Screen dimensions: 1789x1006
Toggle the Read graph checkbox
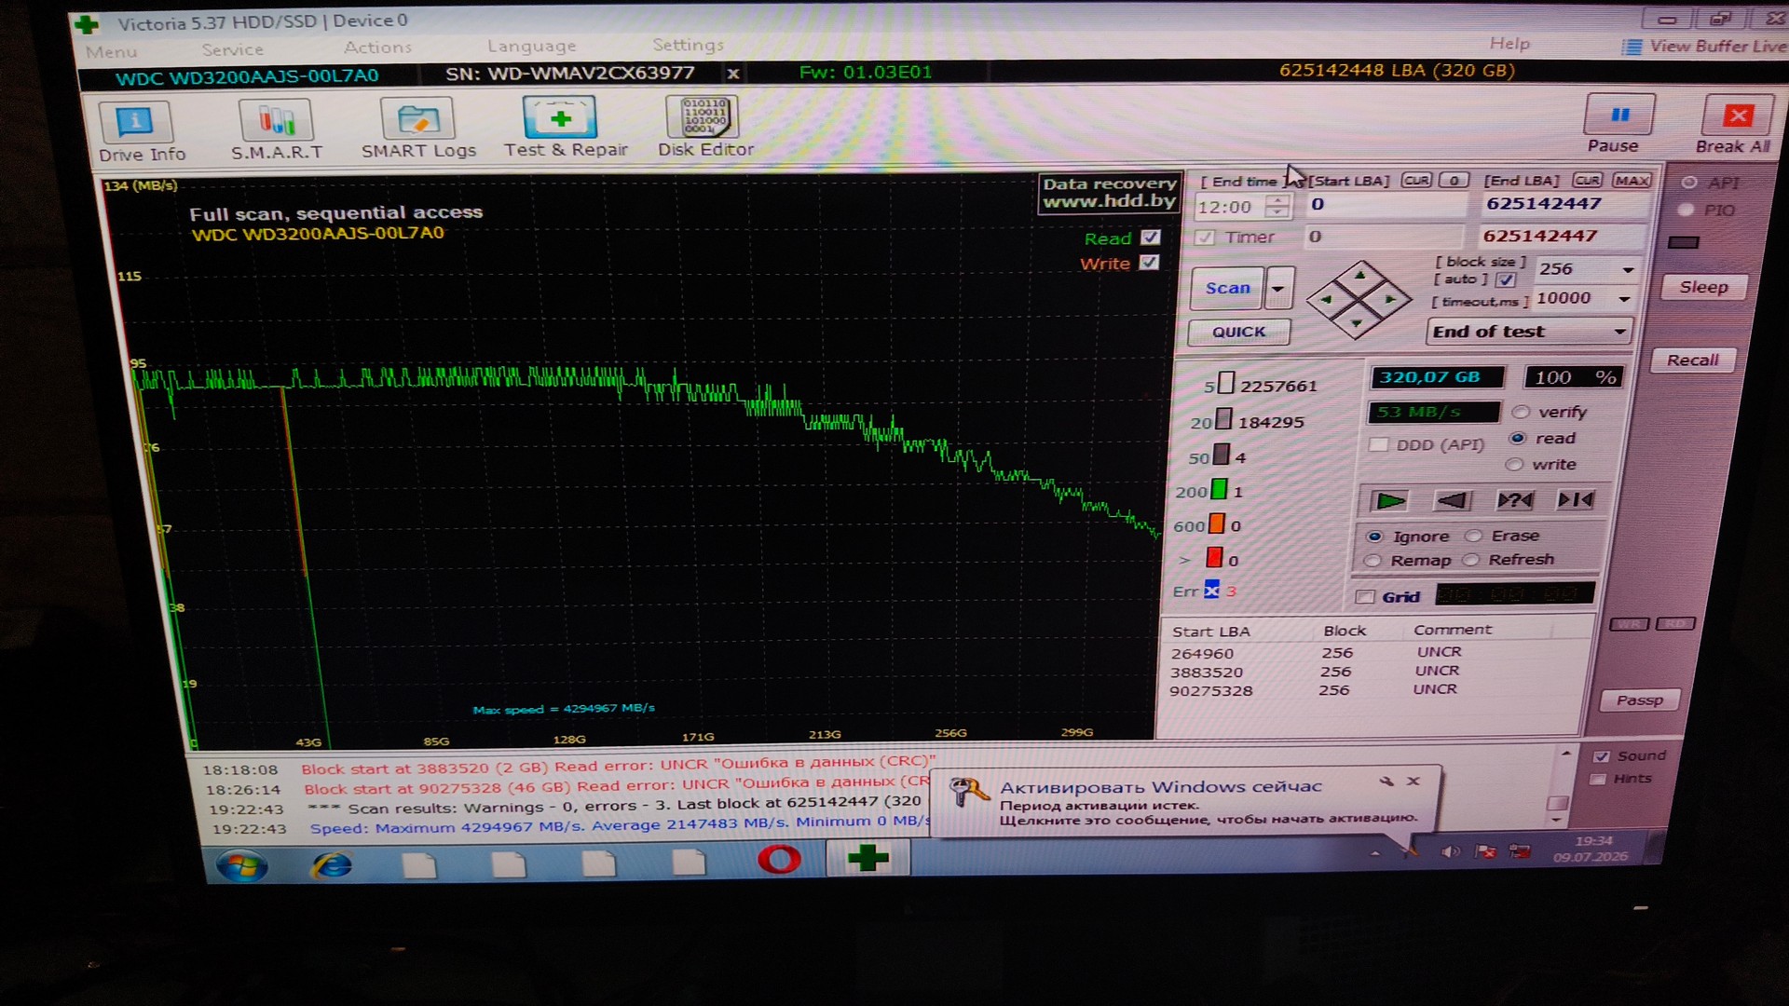[1151, 238]
